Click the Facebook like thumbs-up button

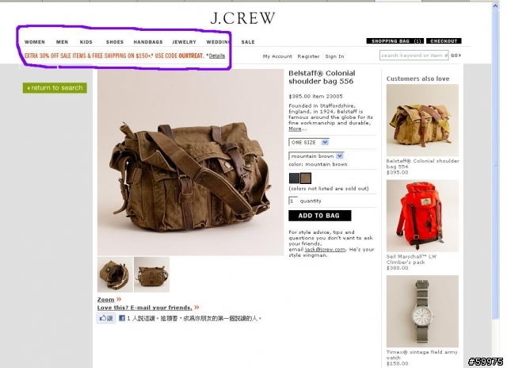point(106,318)
